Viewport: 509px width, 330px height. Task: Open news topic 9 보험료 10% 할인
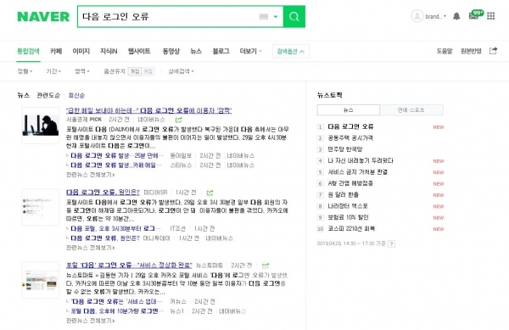click(x=348, y=217)
